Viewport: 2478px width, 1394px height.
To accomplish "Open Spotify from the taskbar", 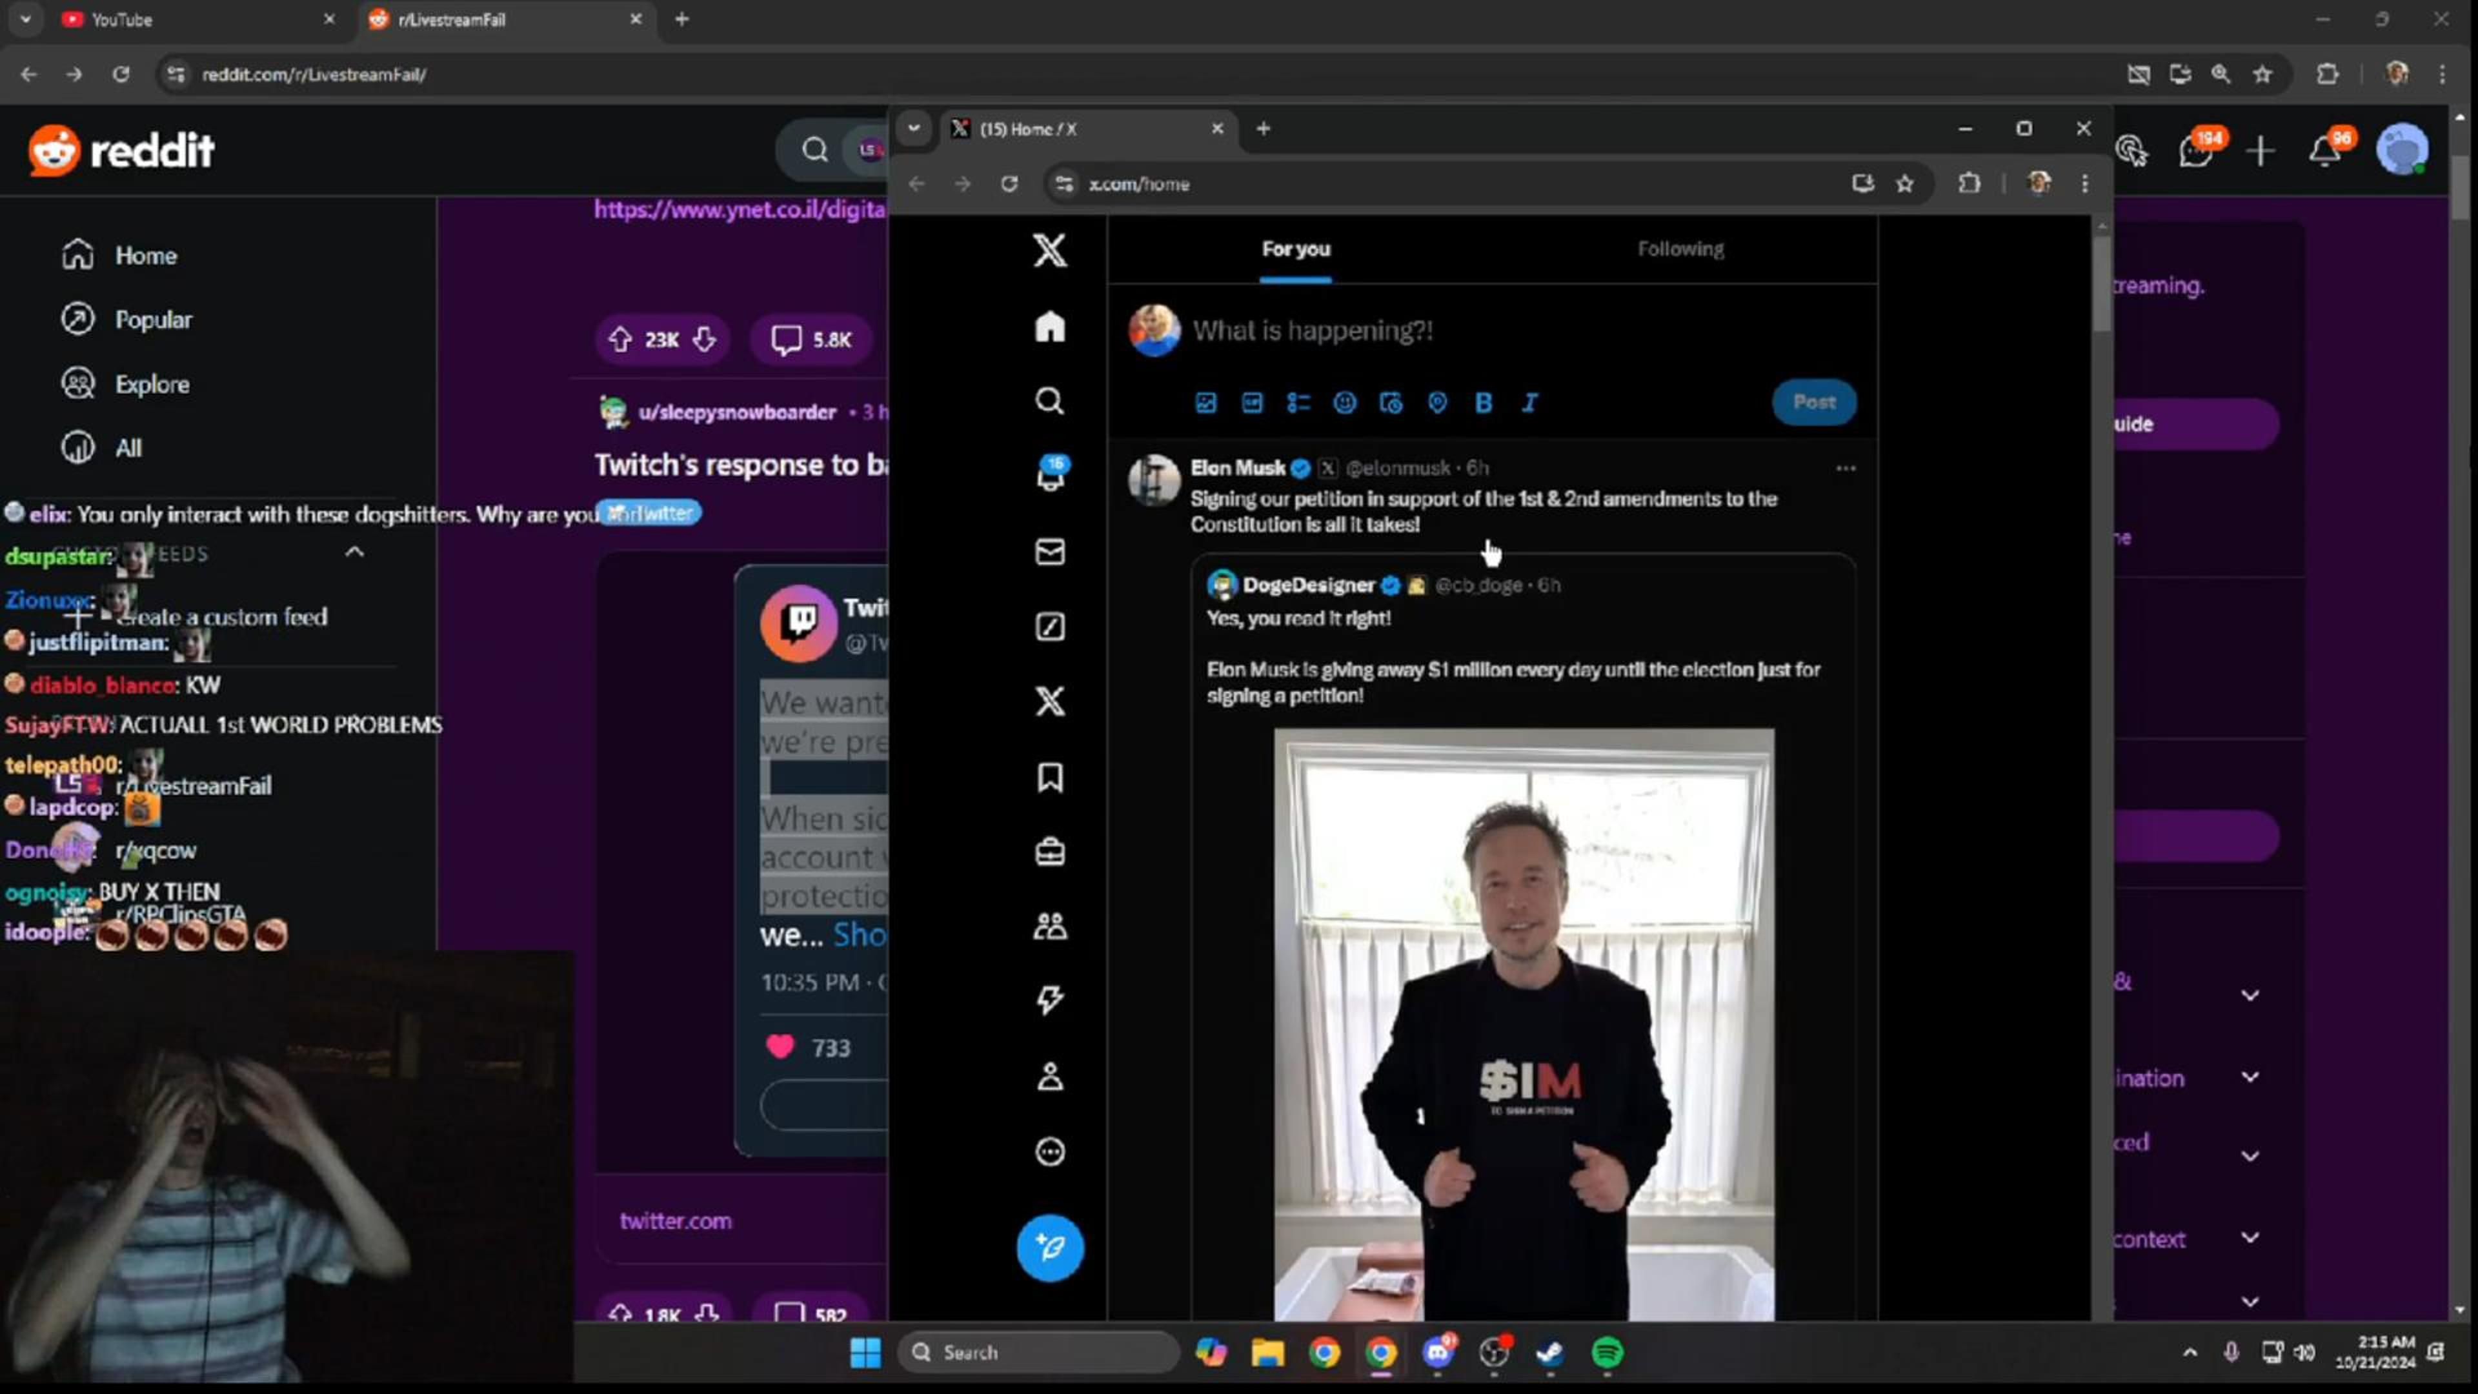I will (1606, 1353).
